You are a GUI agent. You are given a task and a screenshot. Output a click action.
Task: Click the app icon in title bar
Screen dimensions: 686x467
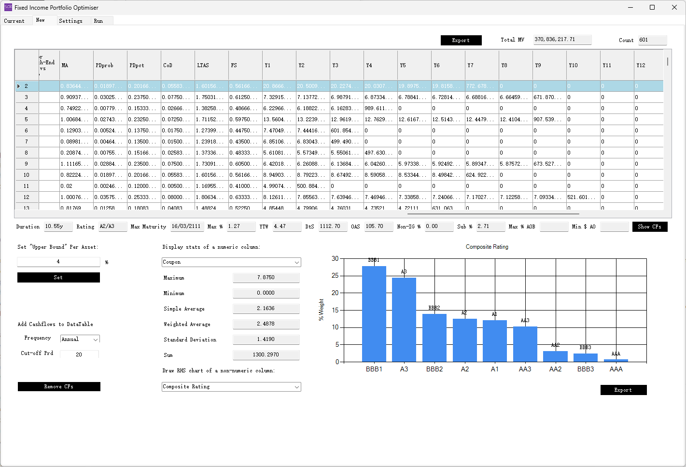tap(8, 7)
